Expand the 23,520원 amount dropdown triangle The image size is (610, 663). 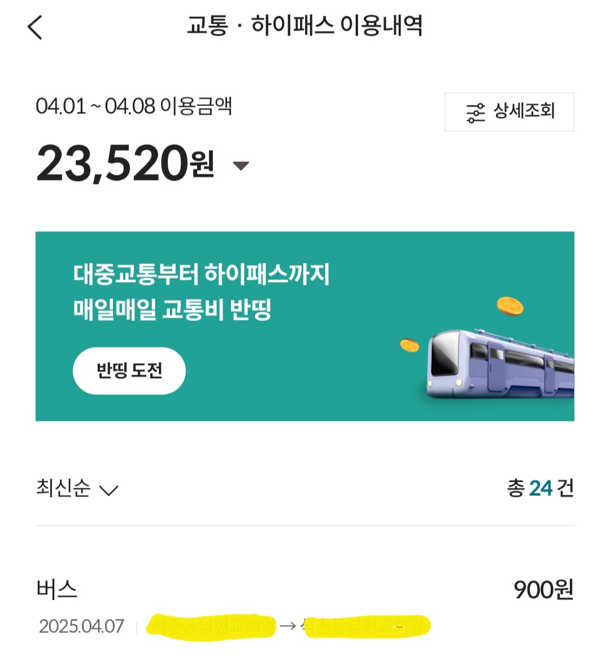pyautogui.click(x=241, y=166)
